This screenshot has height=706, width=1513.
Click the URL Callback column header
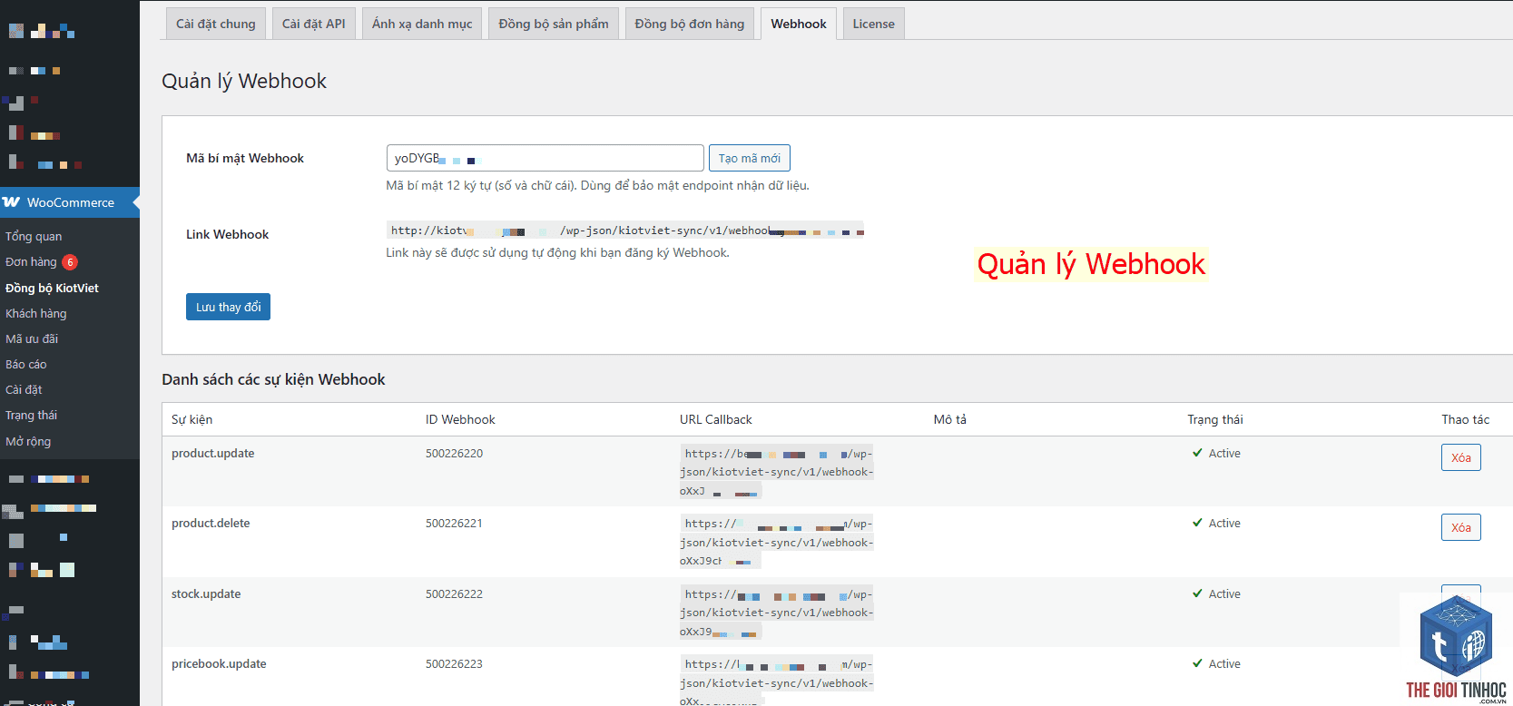(716, 419)
